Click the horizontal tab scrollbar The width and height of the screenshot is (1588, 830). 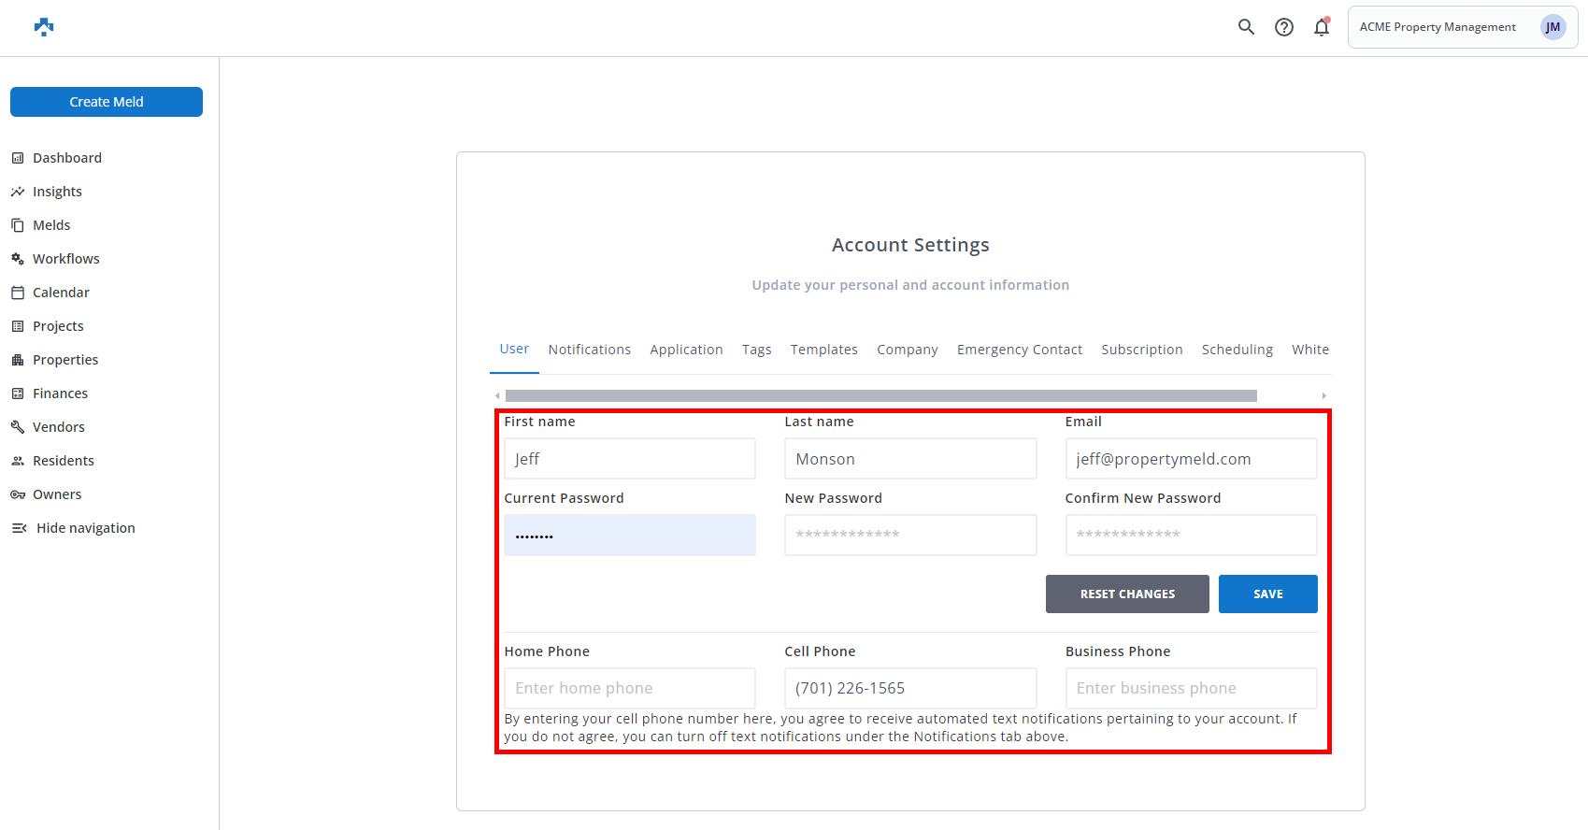[x=880, y=395]
